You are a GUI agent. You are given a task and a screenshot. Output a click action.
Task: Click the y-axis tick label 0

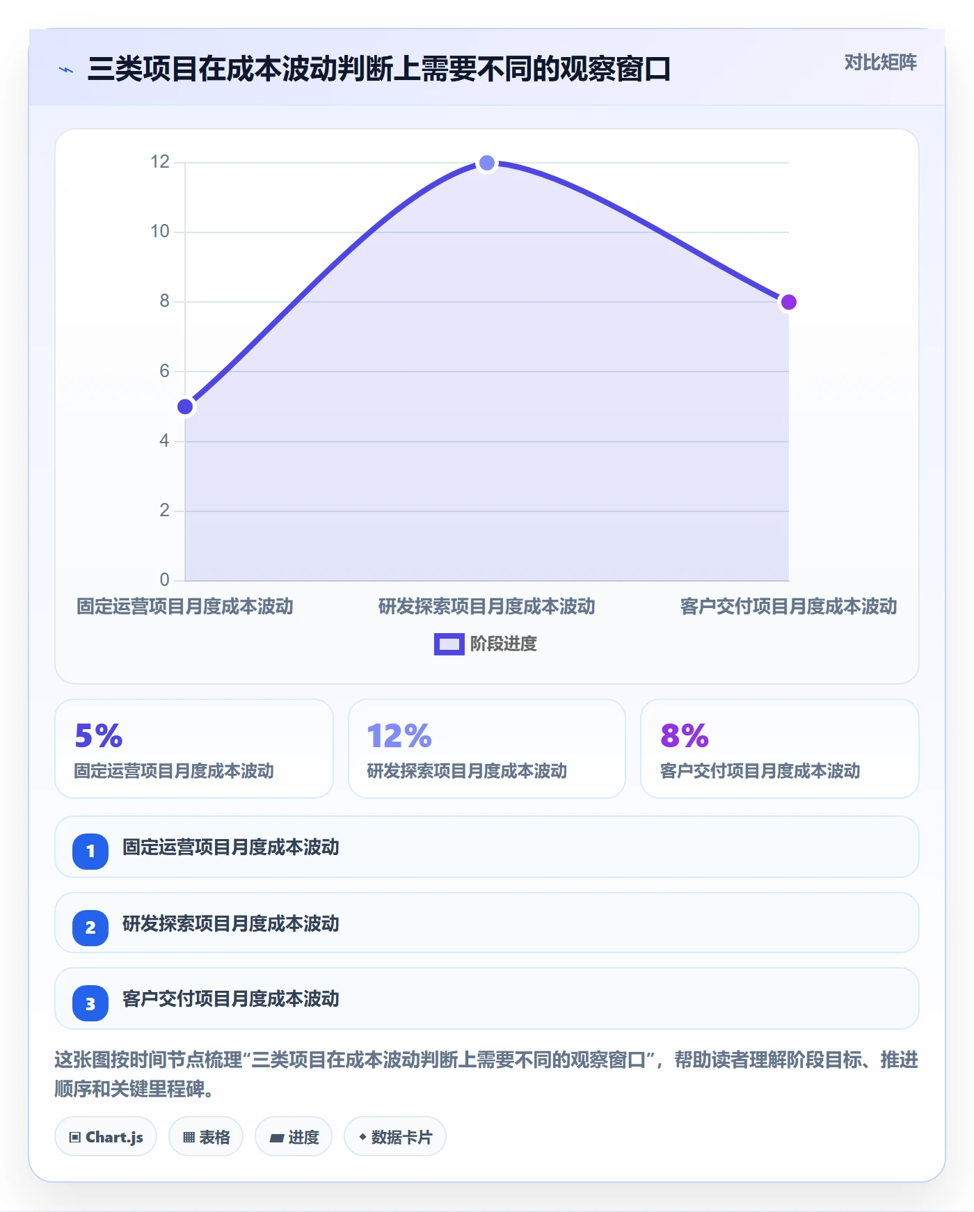coord(164,580)
